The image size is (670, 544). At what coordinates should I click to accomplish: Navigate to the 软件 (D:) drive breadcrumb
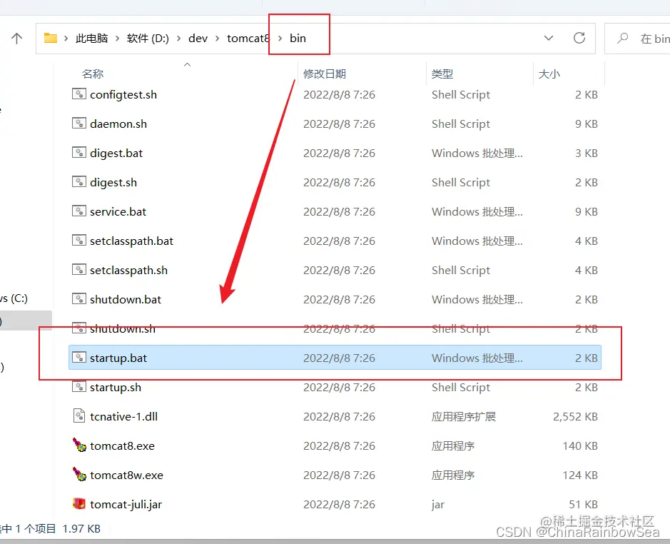tap(147, 39)
